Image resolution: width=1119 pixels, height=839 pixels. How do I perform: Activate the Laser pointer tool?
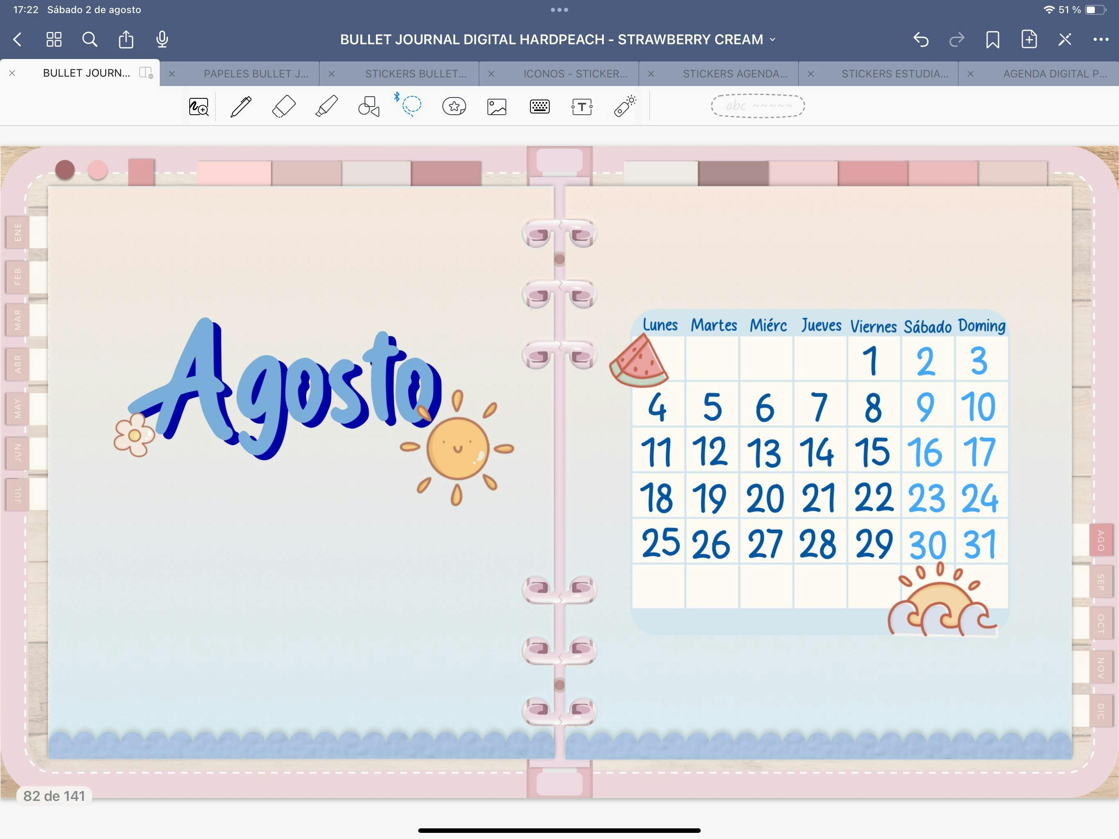[x=625, y=107]
